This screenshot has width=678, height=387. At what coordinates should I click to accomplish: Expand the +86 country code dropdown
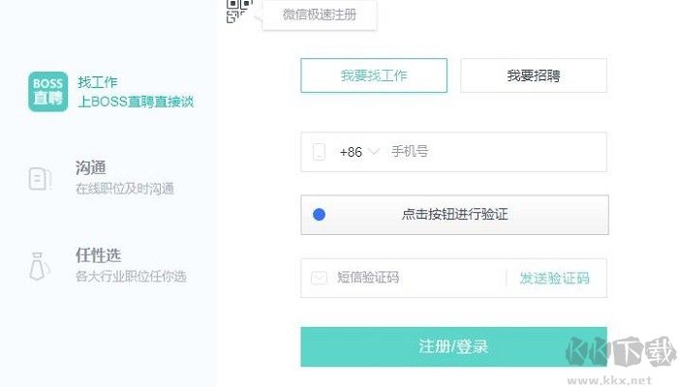coord(358,152)
